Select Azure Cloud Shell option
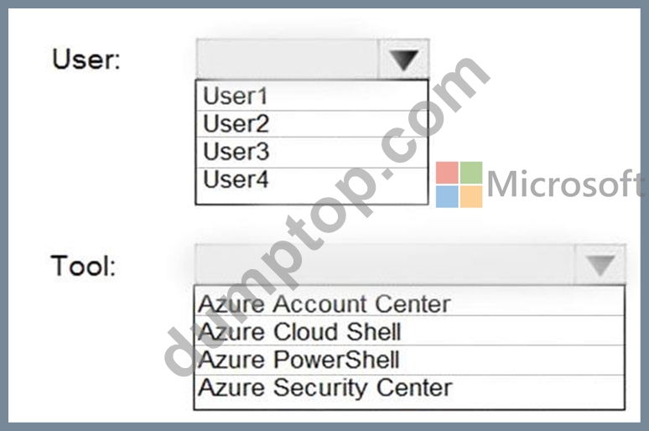Viewport: 649px width, 431px height. click(x=409, y=331)
